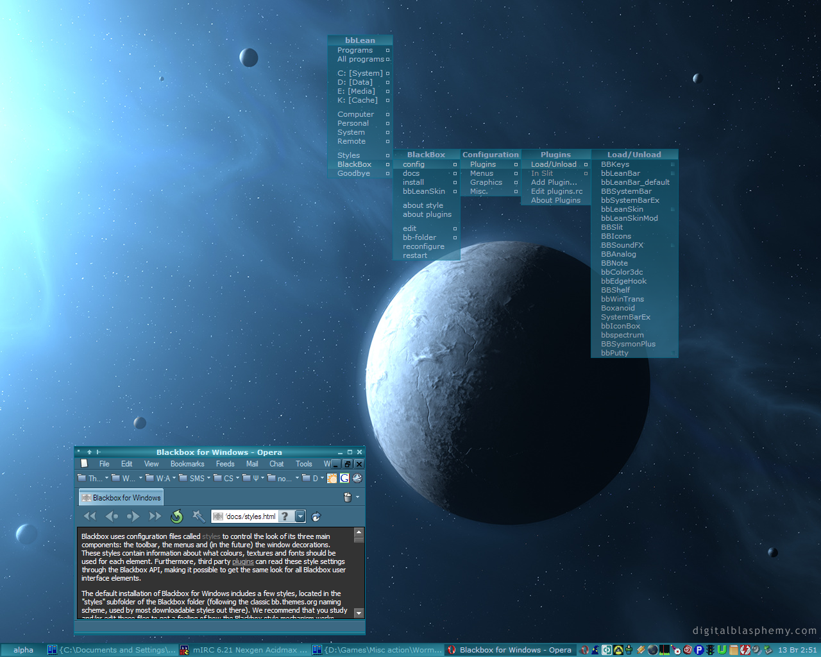Switch to mIRC 6.21 taskbar button

click(x=244, y=650)
